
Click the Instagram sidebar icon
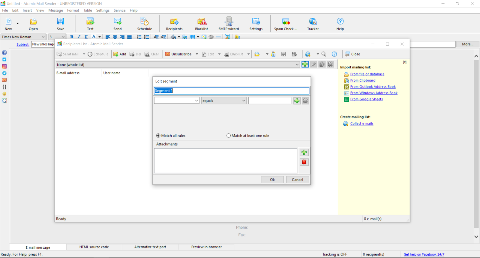[4, 66]
